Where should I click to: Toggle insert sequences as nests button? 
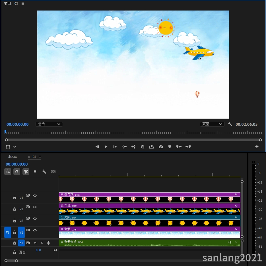pyautogui.click(x=8, y=172)
